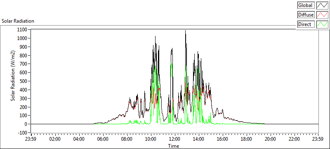Click the 02:00 time axis label
This screenshot has height=149, width=330.
click(55, 139)
